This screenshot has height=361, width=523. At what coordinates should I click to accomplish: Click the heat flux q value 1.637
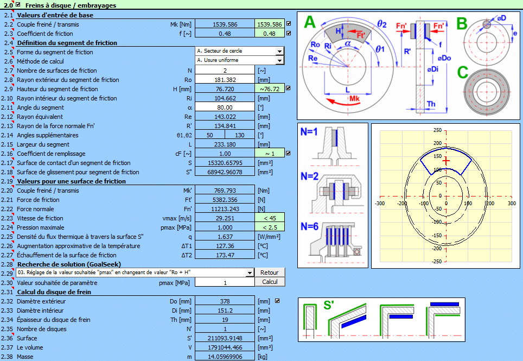coord(225,237)
